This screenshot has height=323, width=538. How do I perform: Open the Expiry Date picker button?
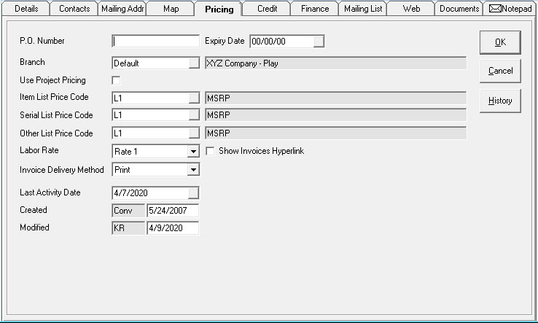[x=319, y=42]
